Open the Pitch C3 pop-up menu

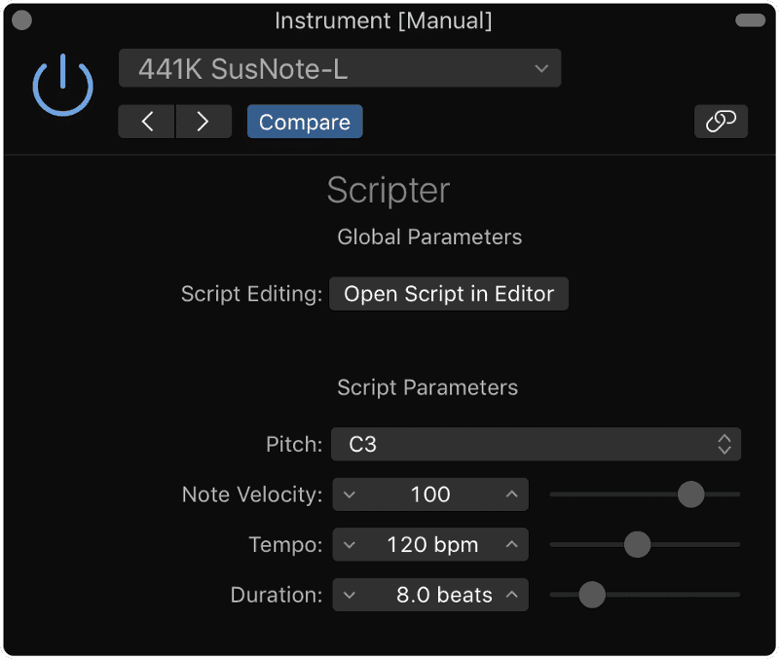pos(537,444)
